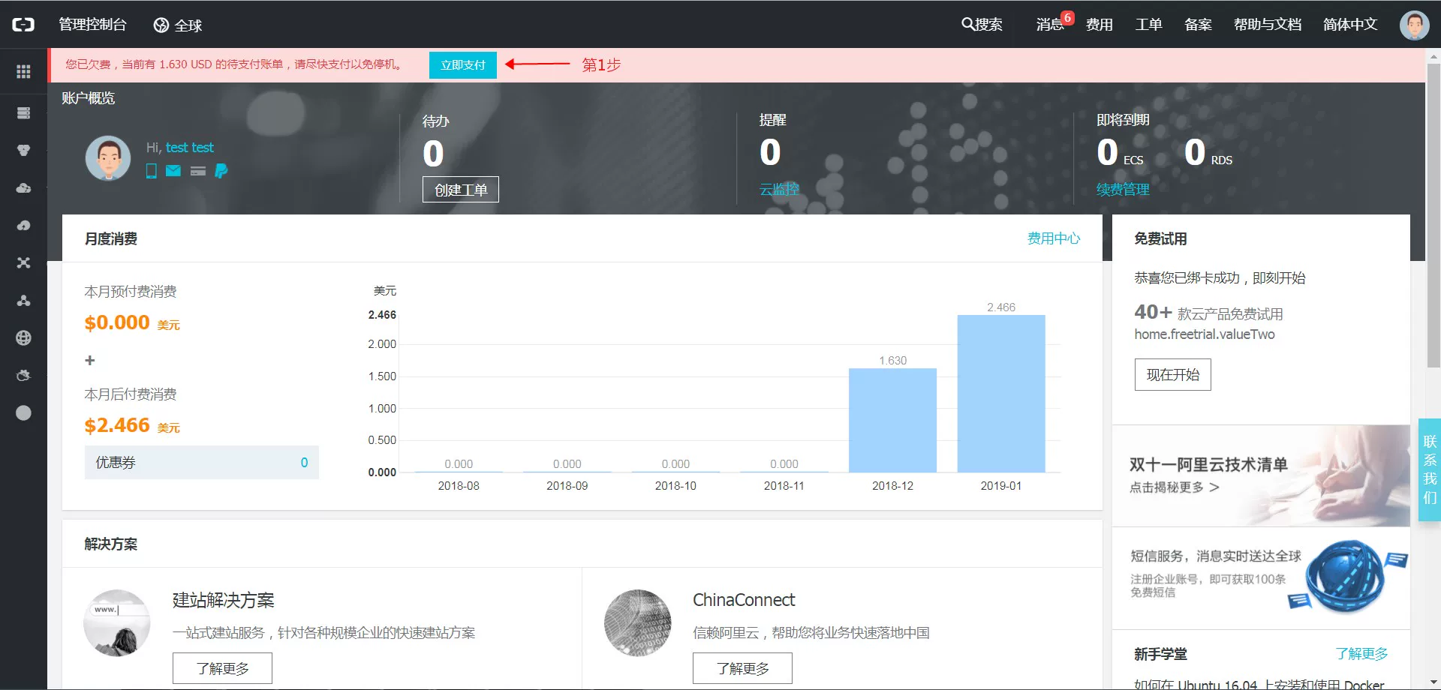1441x690 pixels.
Task: Click the 建站解决方案 title text
Action: (224, 600)
